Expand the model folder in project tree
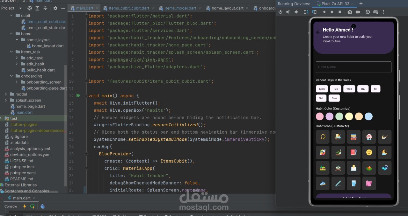This screenshot has height=216, width=408. click(6, 94)
